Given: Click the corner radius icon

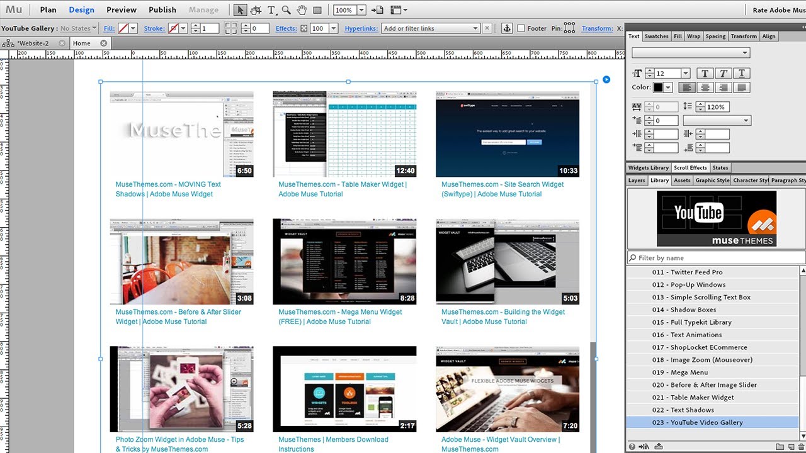Looking at the screenshot, I should [x=230, y=28].
